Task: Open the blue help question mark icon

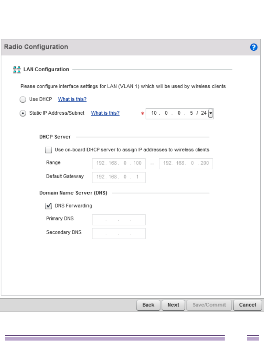Action: [x=254, y=47]
